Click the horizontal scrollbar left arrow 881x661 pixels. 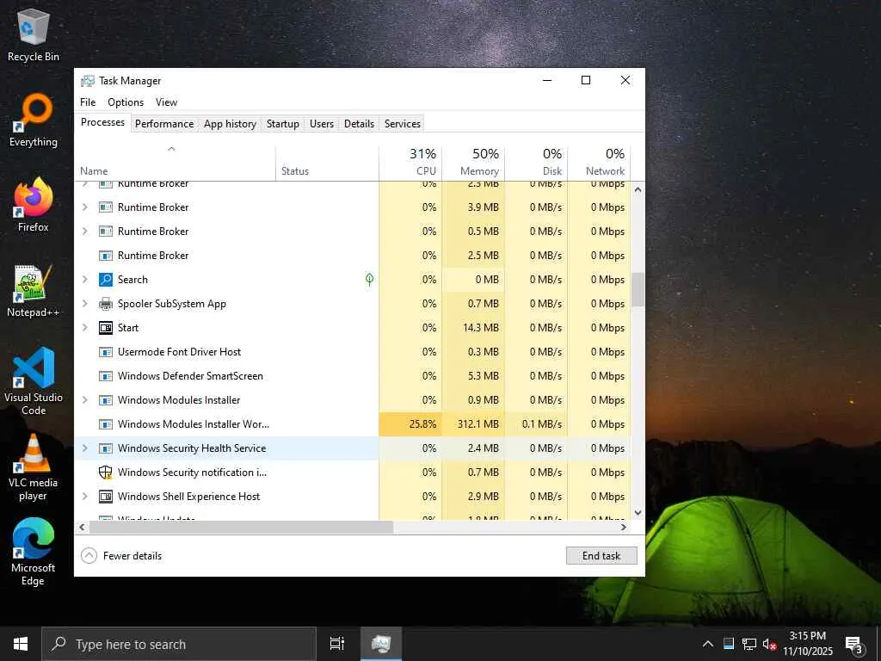click(82, 528)
